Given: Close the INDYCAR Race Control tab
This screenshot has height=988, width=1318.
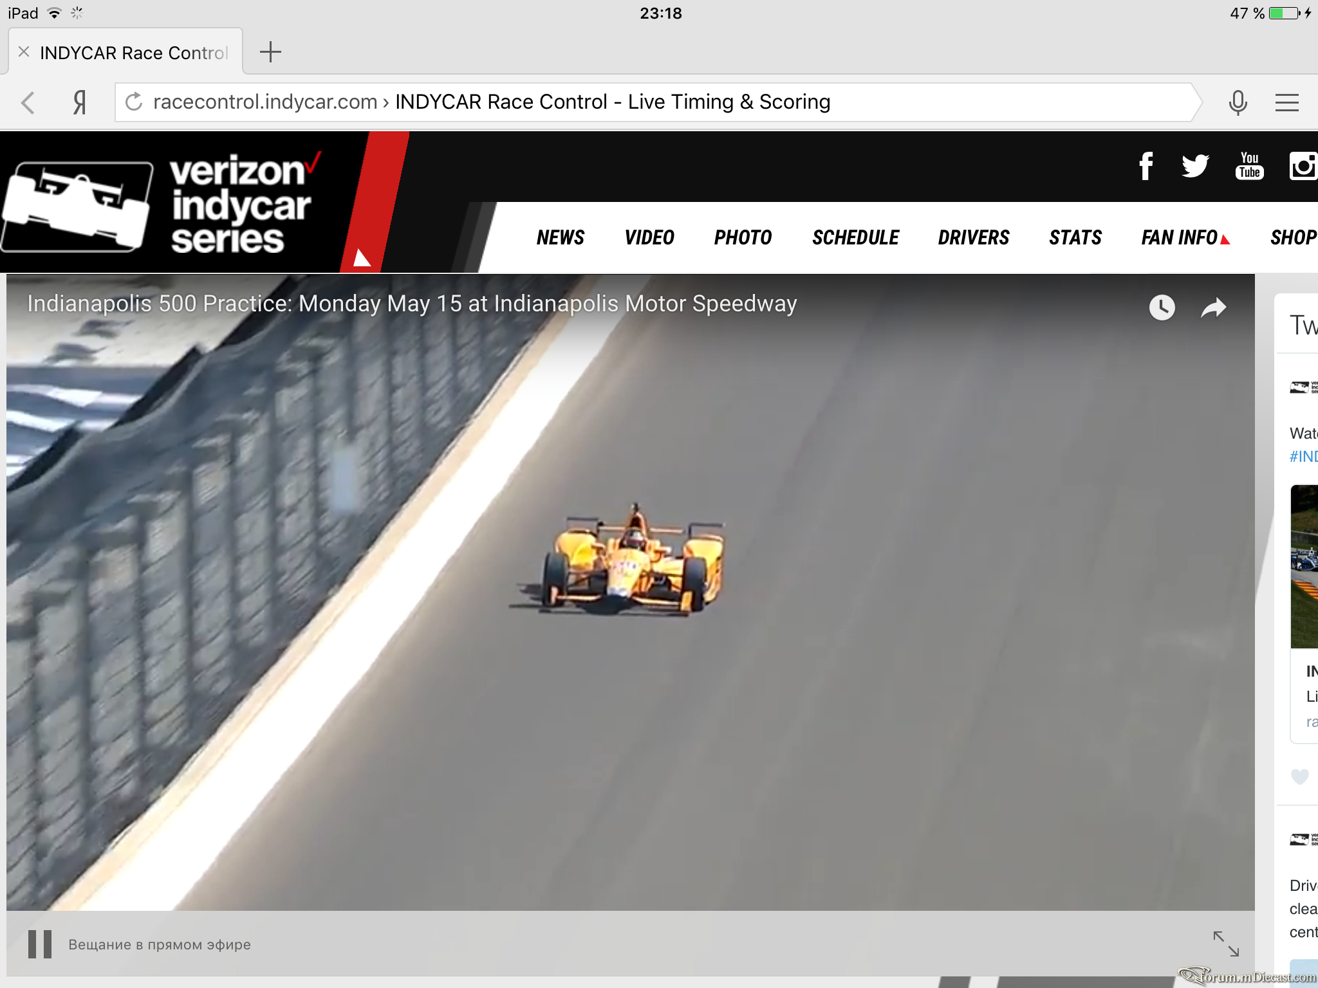Looking at the screenshot, I should point(24,52).
